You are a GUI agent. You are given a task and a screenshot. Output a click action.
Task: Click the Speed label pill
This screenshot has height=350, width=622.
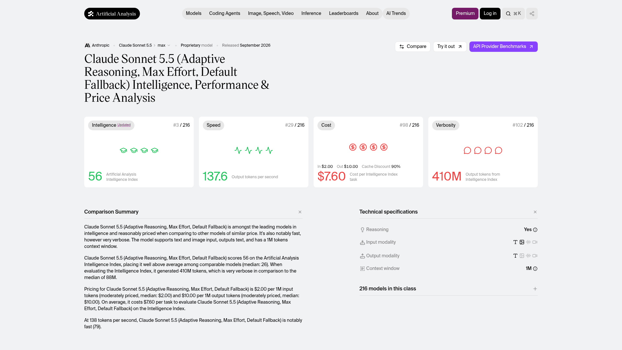(x=213, y=125)
